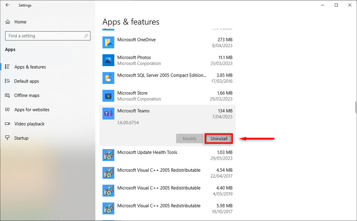Image resolution: width=357 pixels, height=221 pixels.
Task: Click the Microsoft Teams app icon
Action: point(108,113)
